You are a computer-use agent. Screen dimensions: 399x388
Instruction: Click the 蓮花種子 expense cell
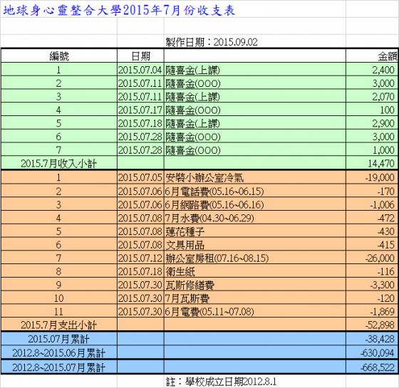[255, 231]
